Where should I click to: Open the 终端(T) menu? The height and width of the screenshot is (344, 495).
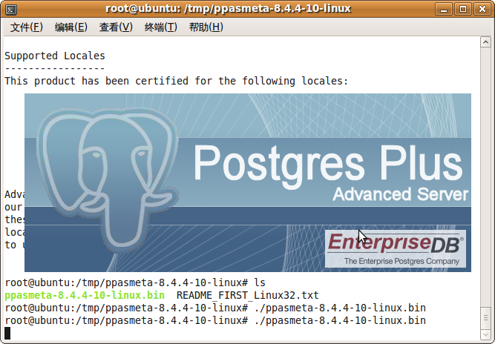tap(161, 27)
